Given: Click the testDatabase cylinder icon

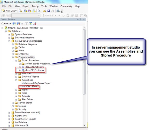Looking at the screenshot, I should tap(13, 122).
